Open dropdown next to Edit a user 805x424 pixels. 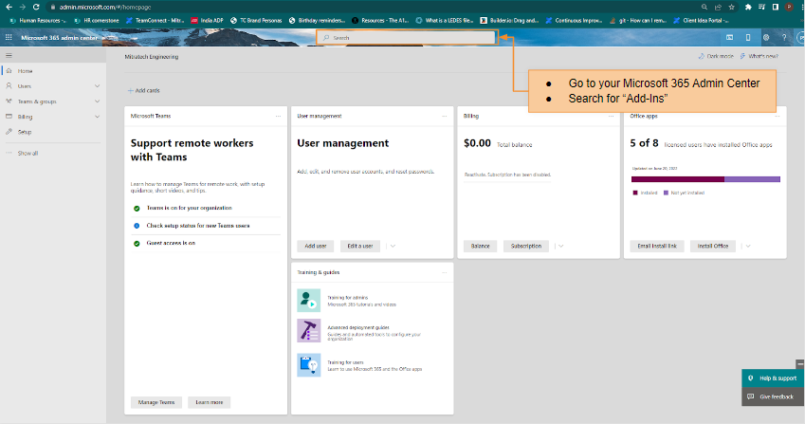[393, 246]
